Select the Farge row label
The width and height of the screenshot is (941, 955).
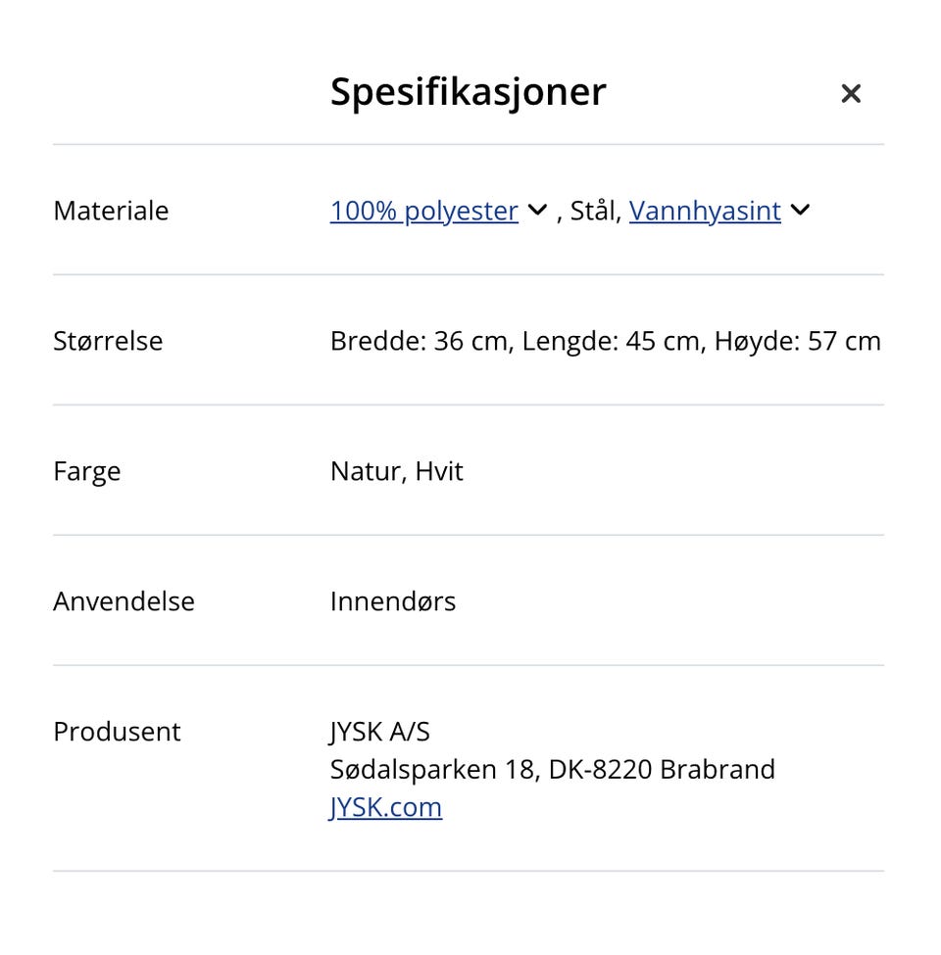[x=87, y=471]
